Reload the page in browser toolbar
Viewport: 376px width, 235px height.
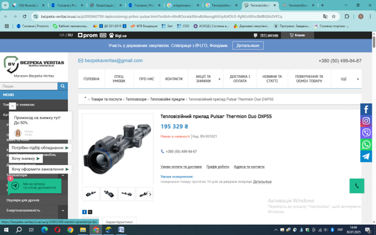pos(24,16)
